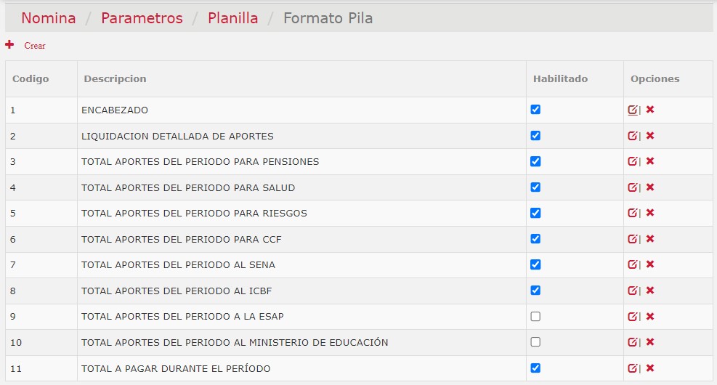
Task: Enable Habilitado checkbox for A LA ESAP
Action: click(x=535, y=317)
